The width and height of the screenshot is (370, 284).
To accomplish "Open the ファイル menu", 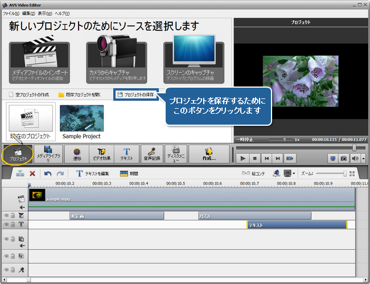I will click(11, 13).
